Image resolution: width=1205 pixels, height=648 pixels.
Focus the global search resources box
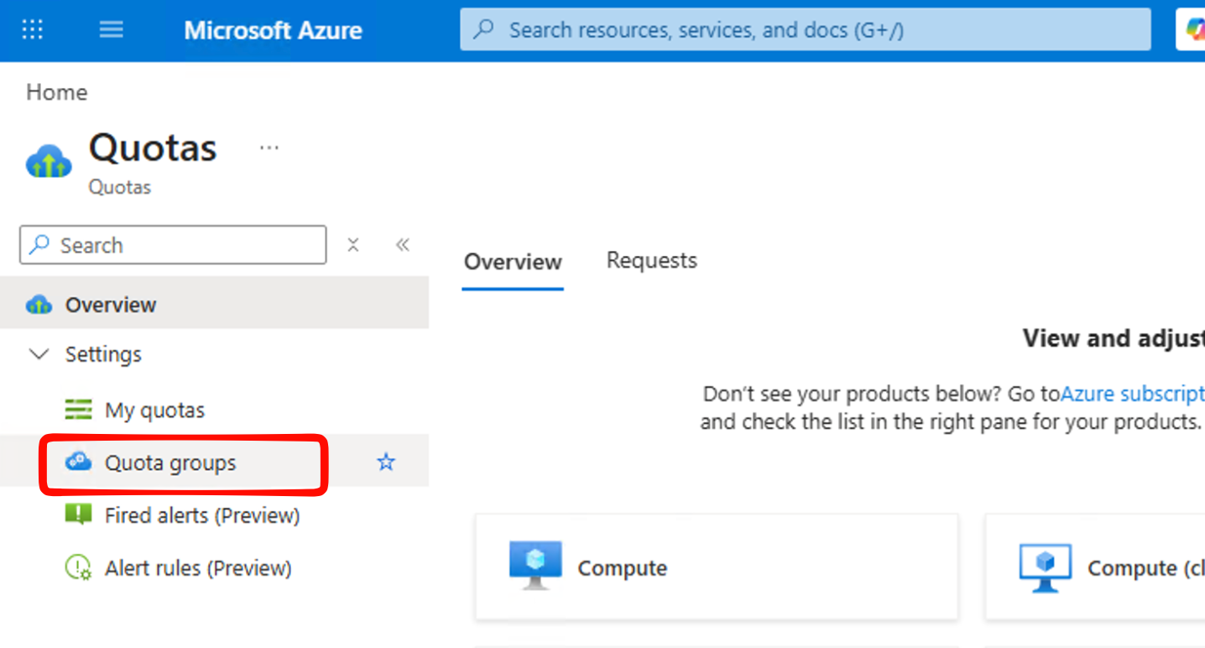pos(806,30)
